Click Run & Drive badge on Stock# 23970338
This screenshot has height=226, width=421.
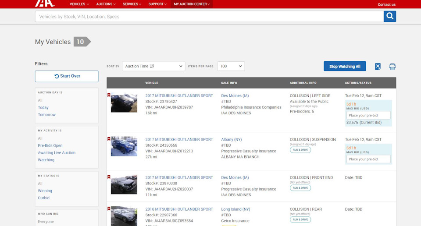pyautogui.click(x=300, y=188)
